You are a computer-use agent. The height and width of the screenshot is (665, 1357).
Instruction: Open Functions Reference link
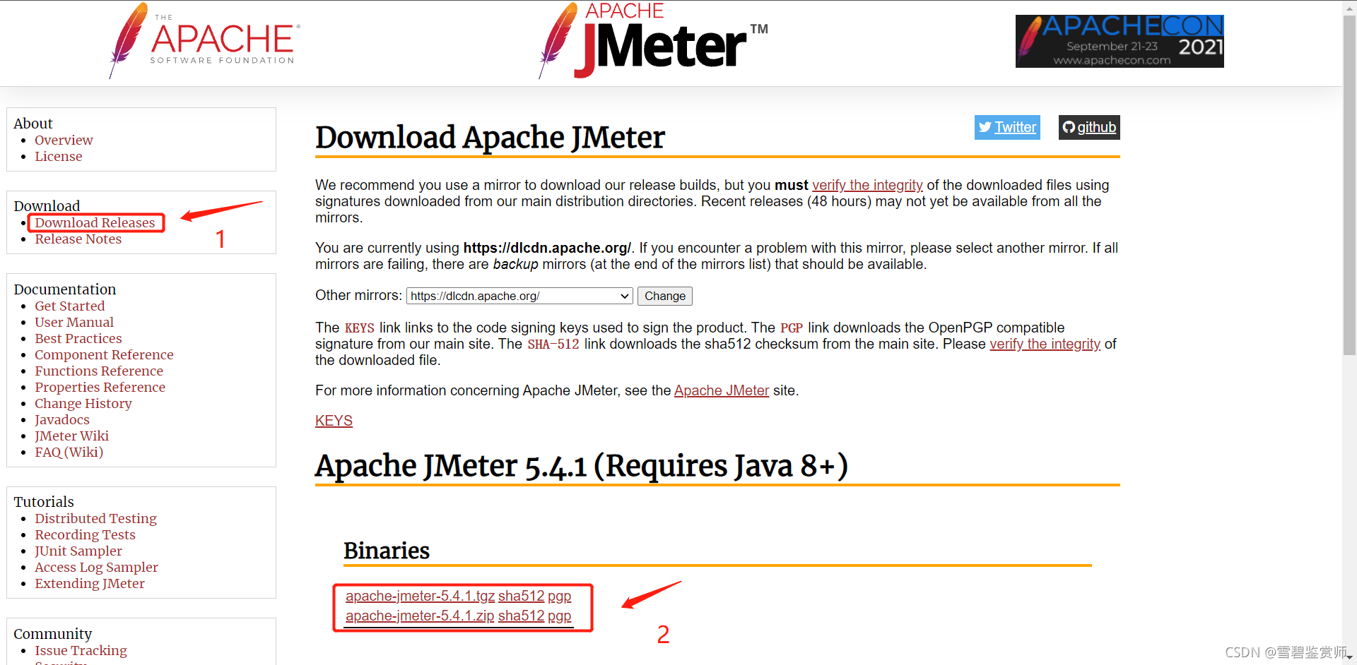(99, 371)
